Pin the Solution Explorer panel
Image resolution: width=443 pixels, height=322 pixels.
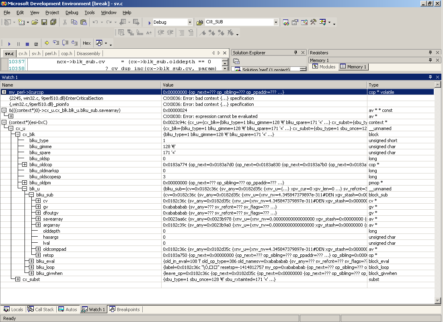(296, 53)
